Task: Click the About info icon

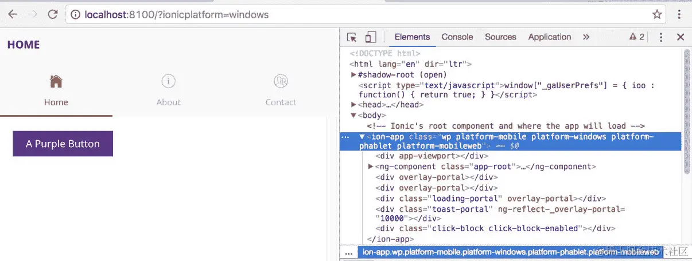Action: [x=168, y=81]
